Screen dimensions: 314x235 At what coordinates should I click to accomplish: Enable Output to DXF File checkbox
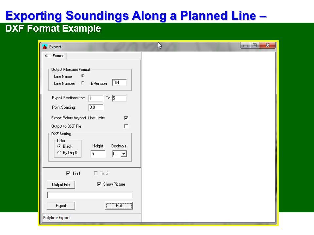tap(126, 126)
